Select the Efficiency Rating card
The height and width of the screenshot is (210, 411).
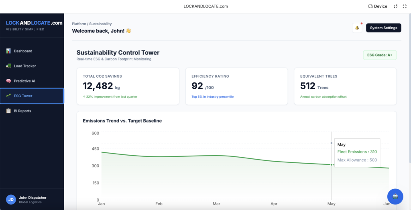click(x=236, y=86)
